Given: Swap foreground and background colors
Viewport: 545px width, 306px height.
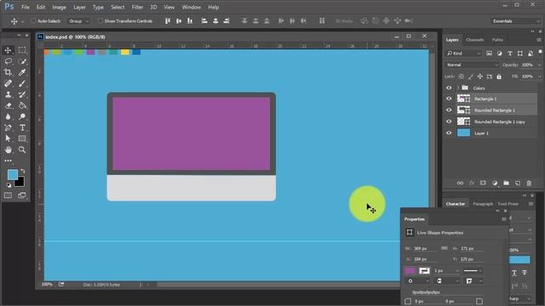Looking at the screenshot, I should pyautogui.click(x=23, y=171).
